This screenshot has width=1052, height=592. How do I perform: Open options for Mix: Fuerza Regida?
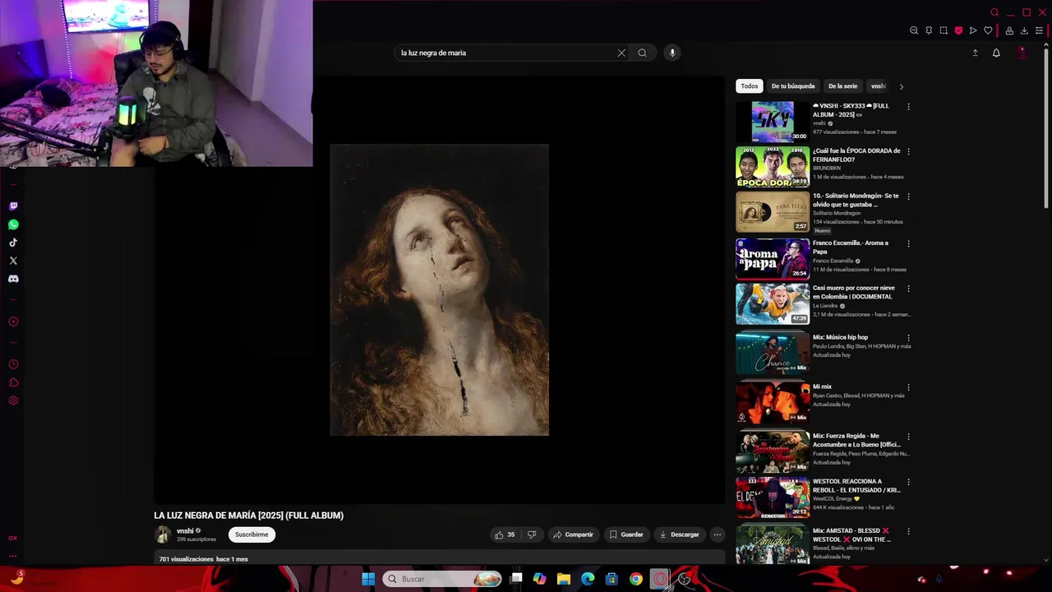pos(908,437)
